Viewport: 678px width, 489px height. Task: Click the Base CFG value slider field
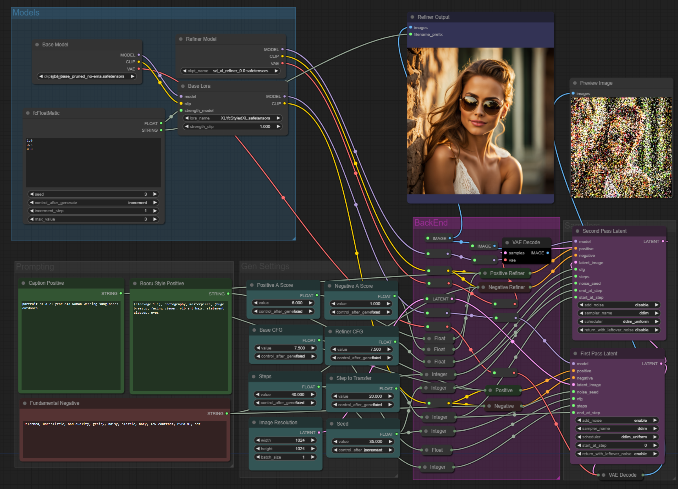click(x=285, y=348)
